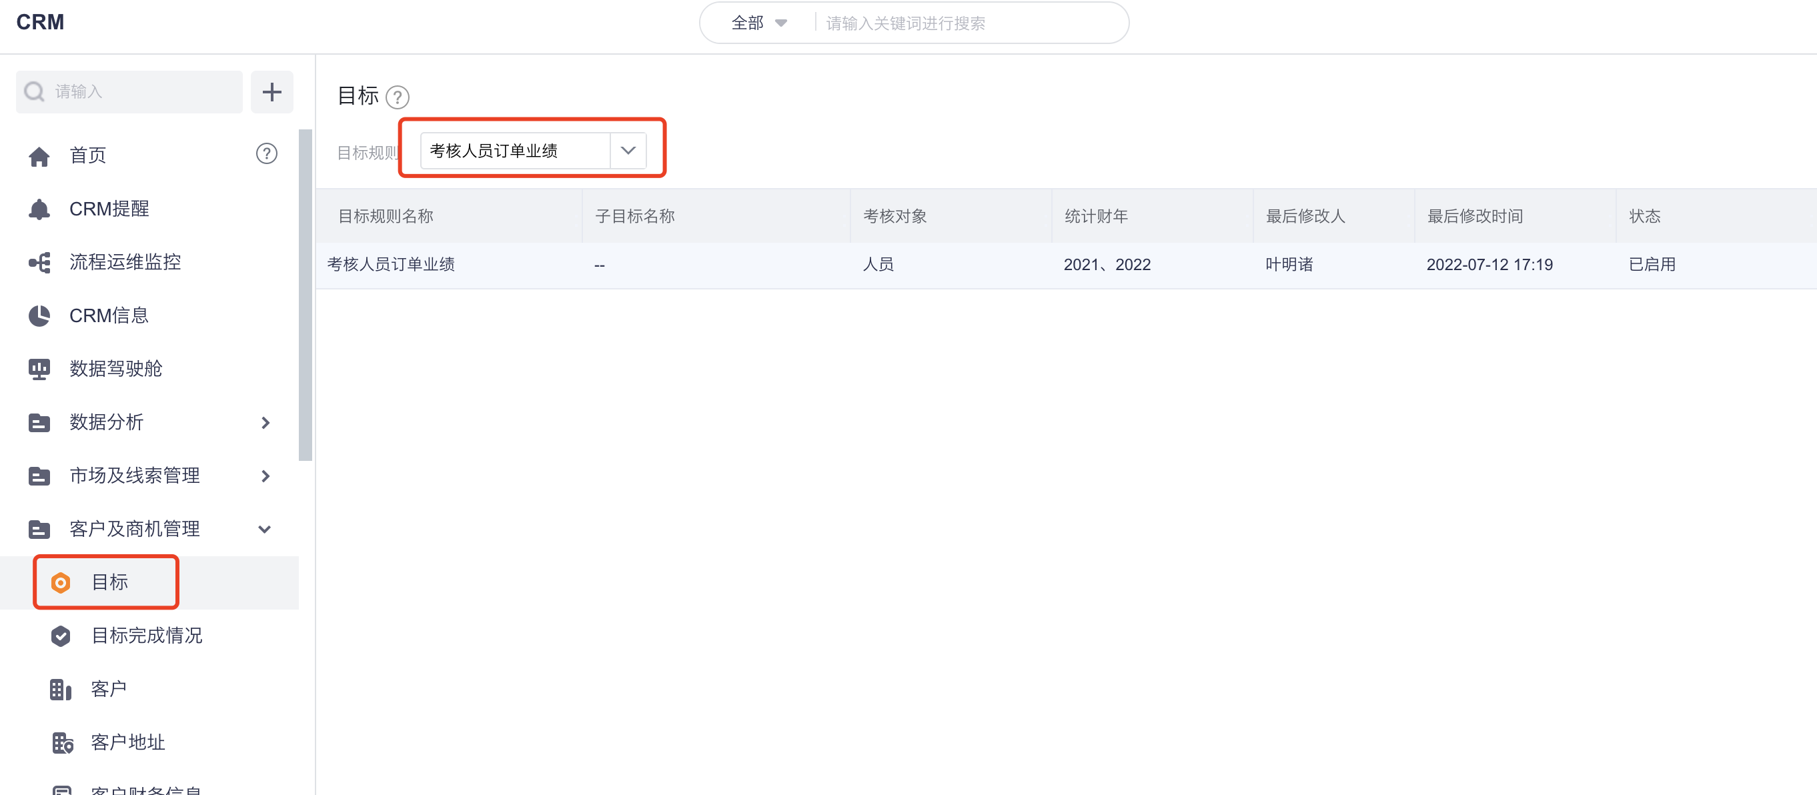The width and height of the screenshot is (1817, 795).
Task: Select 首页 in sidebar menu
Action: [88, 155]
